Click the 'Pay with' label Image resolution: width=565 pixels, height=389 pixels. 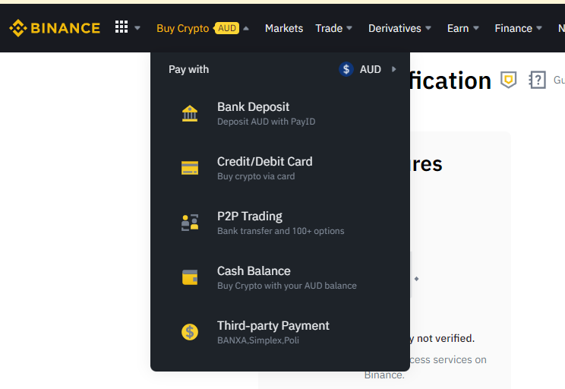189,69
